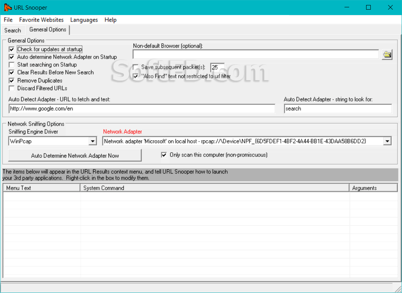The width and height of the screenshot is (402, 293).
Task: Open the Favorite Websites menu
Action: [41, 20]
